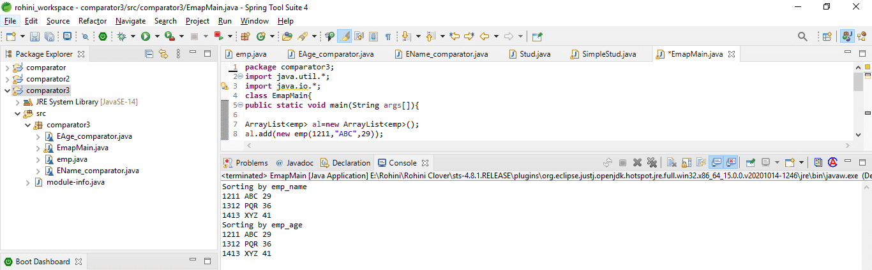Click the Save All icon
872x270 pixels.
coord(49,37)
